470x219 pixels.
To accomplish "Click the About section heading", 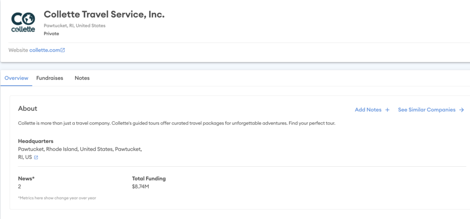I will pyautogui.click(x=28, y=109).
